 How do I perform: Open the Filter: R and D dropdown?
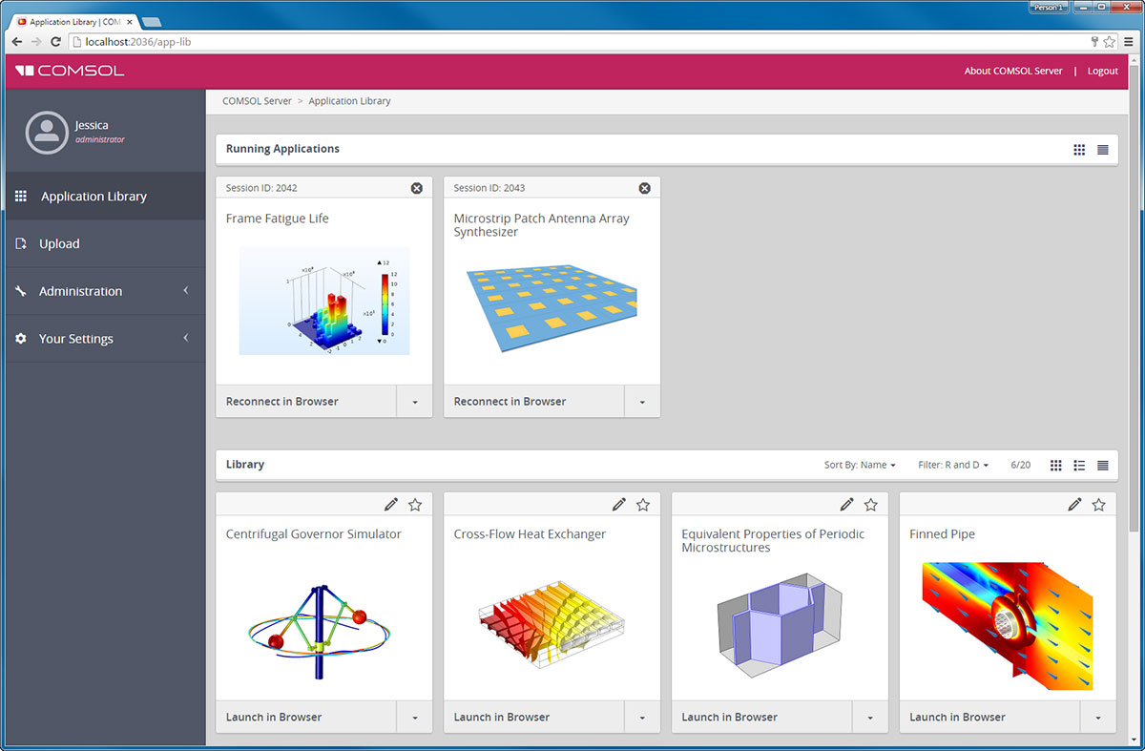pos(953,466)
